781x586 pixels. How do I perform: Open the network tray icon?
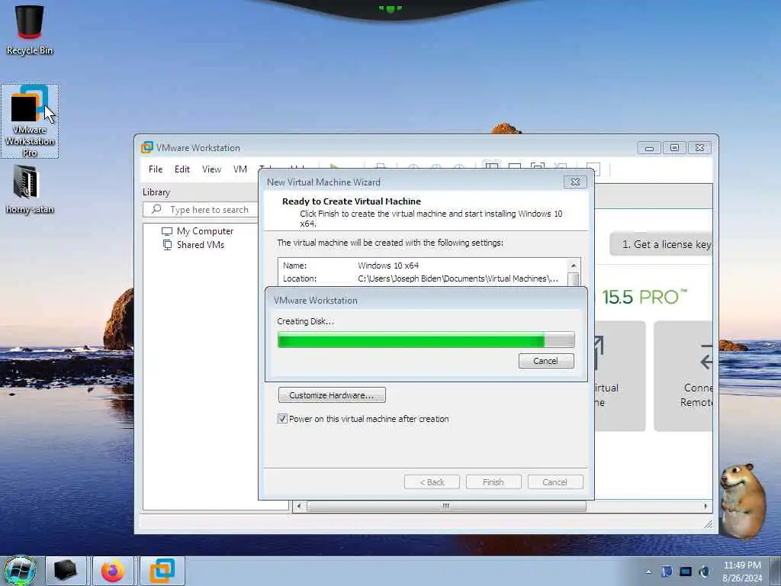(686, 572)
